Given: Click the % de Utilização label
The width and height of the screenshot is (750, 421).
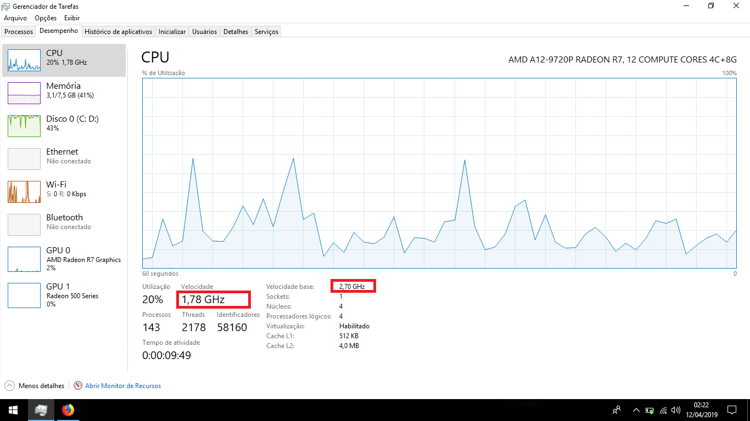Looking at the screenshot, I should click(x=164, y=73).
